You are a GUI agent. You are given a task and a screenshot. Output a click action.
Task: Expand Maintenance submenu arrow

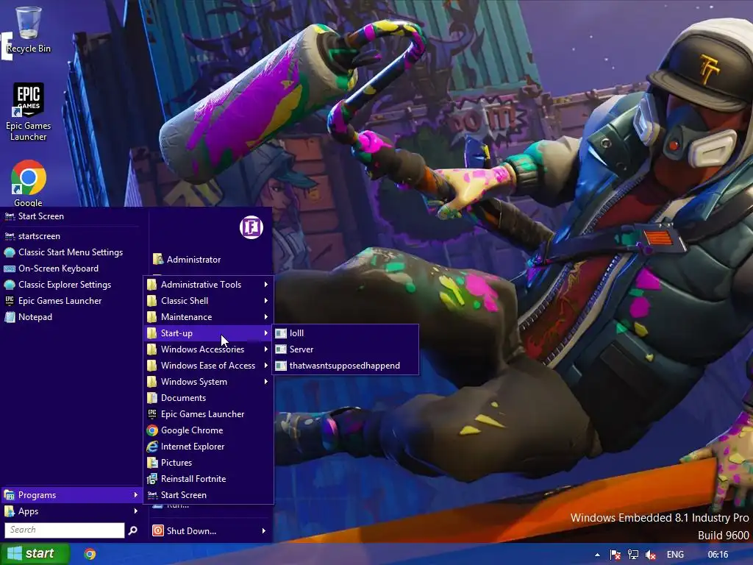(x=265, y=316)
